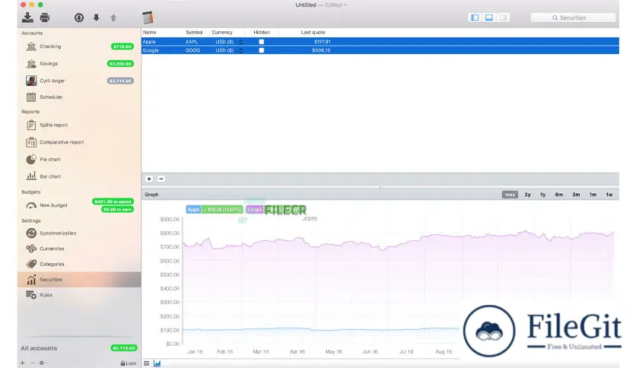
Task: Click the plain down arrow toolbar icon
Action: [96, 17]
